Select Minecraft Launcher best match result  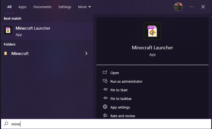click(47, 31)
